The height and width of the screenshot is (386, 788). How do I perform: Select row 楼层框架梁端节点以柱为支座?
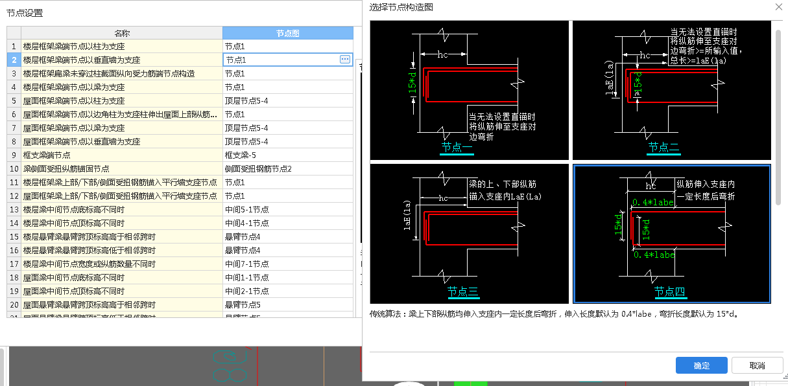coord(122,47)
